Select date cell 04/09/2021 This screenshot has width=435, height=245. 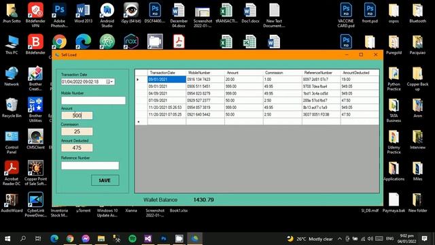pos(167,93)
